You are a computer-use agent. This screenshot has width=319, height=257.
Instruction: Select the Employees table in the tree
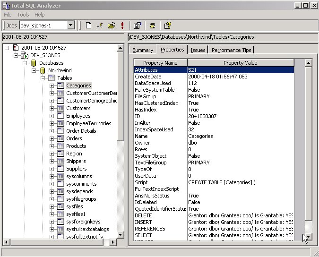(x=78, y=116)
